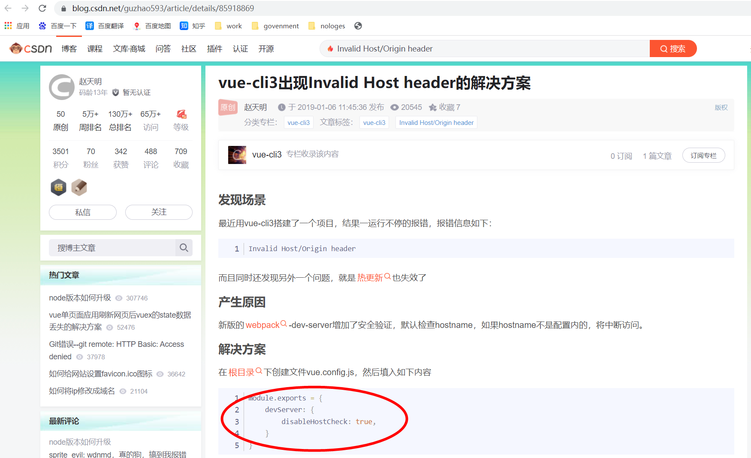Go forward with the browser forward arrow
This screenshot has width=751, height=458.
[25, 8]
